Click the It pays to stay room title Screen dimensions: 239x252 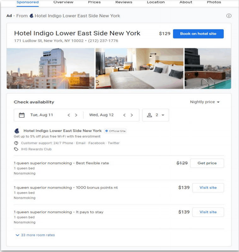[x=59, y=212]
